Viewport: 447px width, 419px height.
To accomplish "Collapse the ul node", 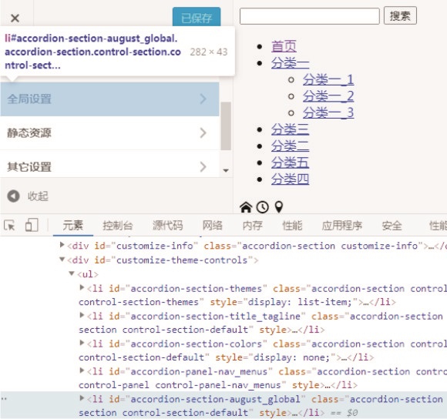I will click(72, 273).
